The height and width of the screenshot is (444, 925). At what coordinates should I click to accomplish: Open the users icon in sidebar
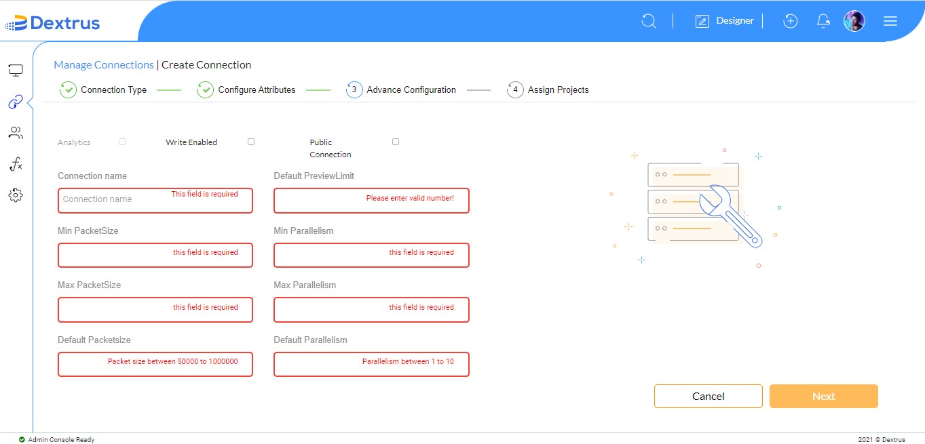pyautogui.click(x=16, y=133)
